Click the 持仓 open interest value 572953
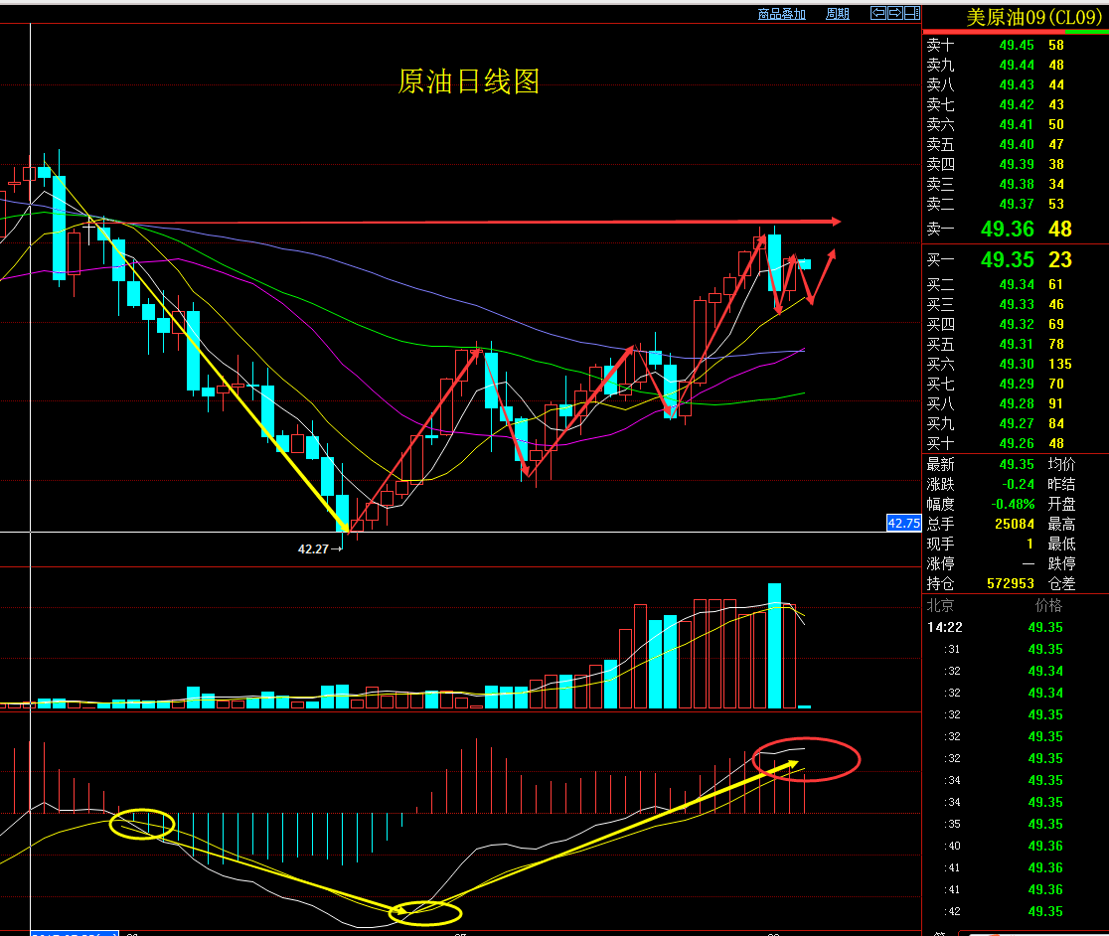Viewport: 1109px width, 936px height. pyautogui.click(x=1011, y=583)
